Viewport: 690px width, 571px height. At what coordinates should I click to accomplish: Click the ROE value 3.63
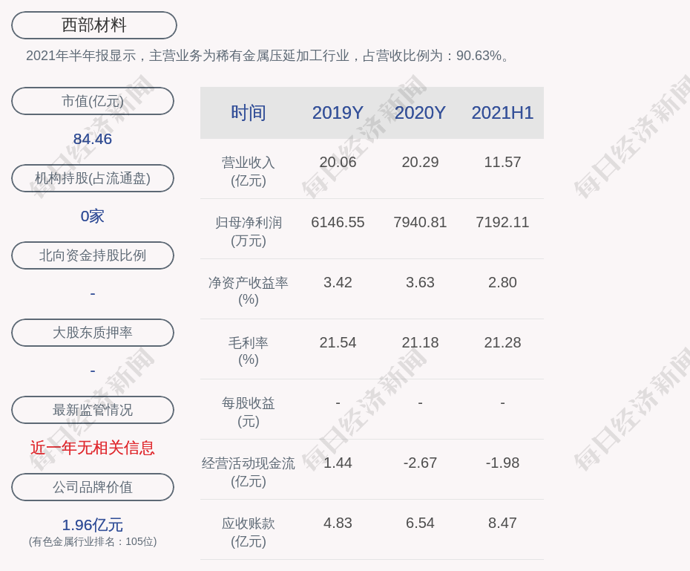click(x=420, y=282)
